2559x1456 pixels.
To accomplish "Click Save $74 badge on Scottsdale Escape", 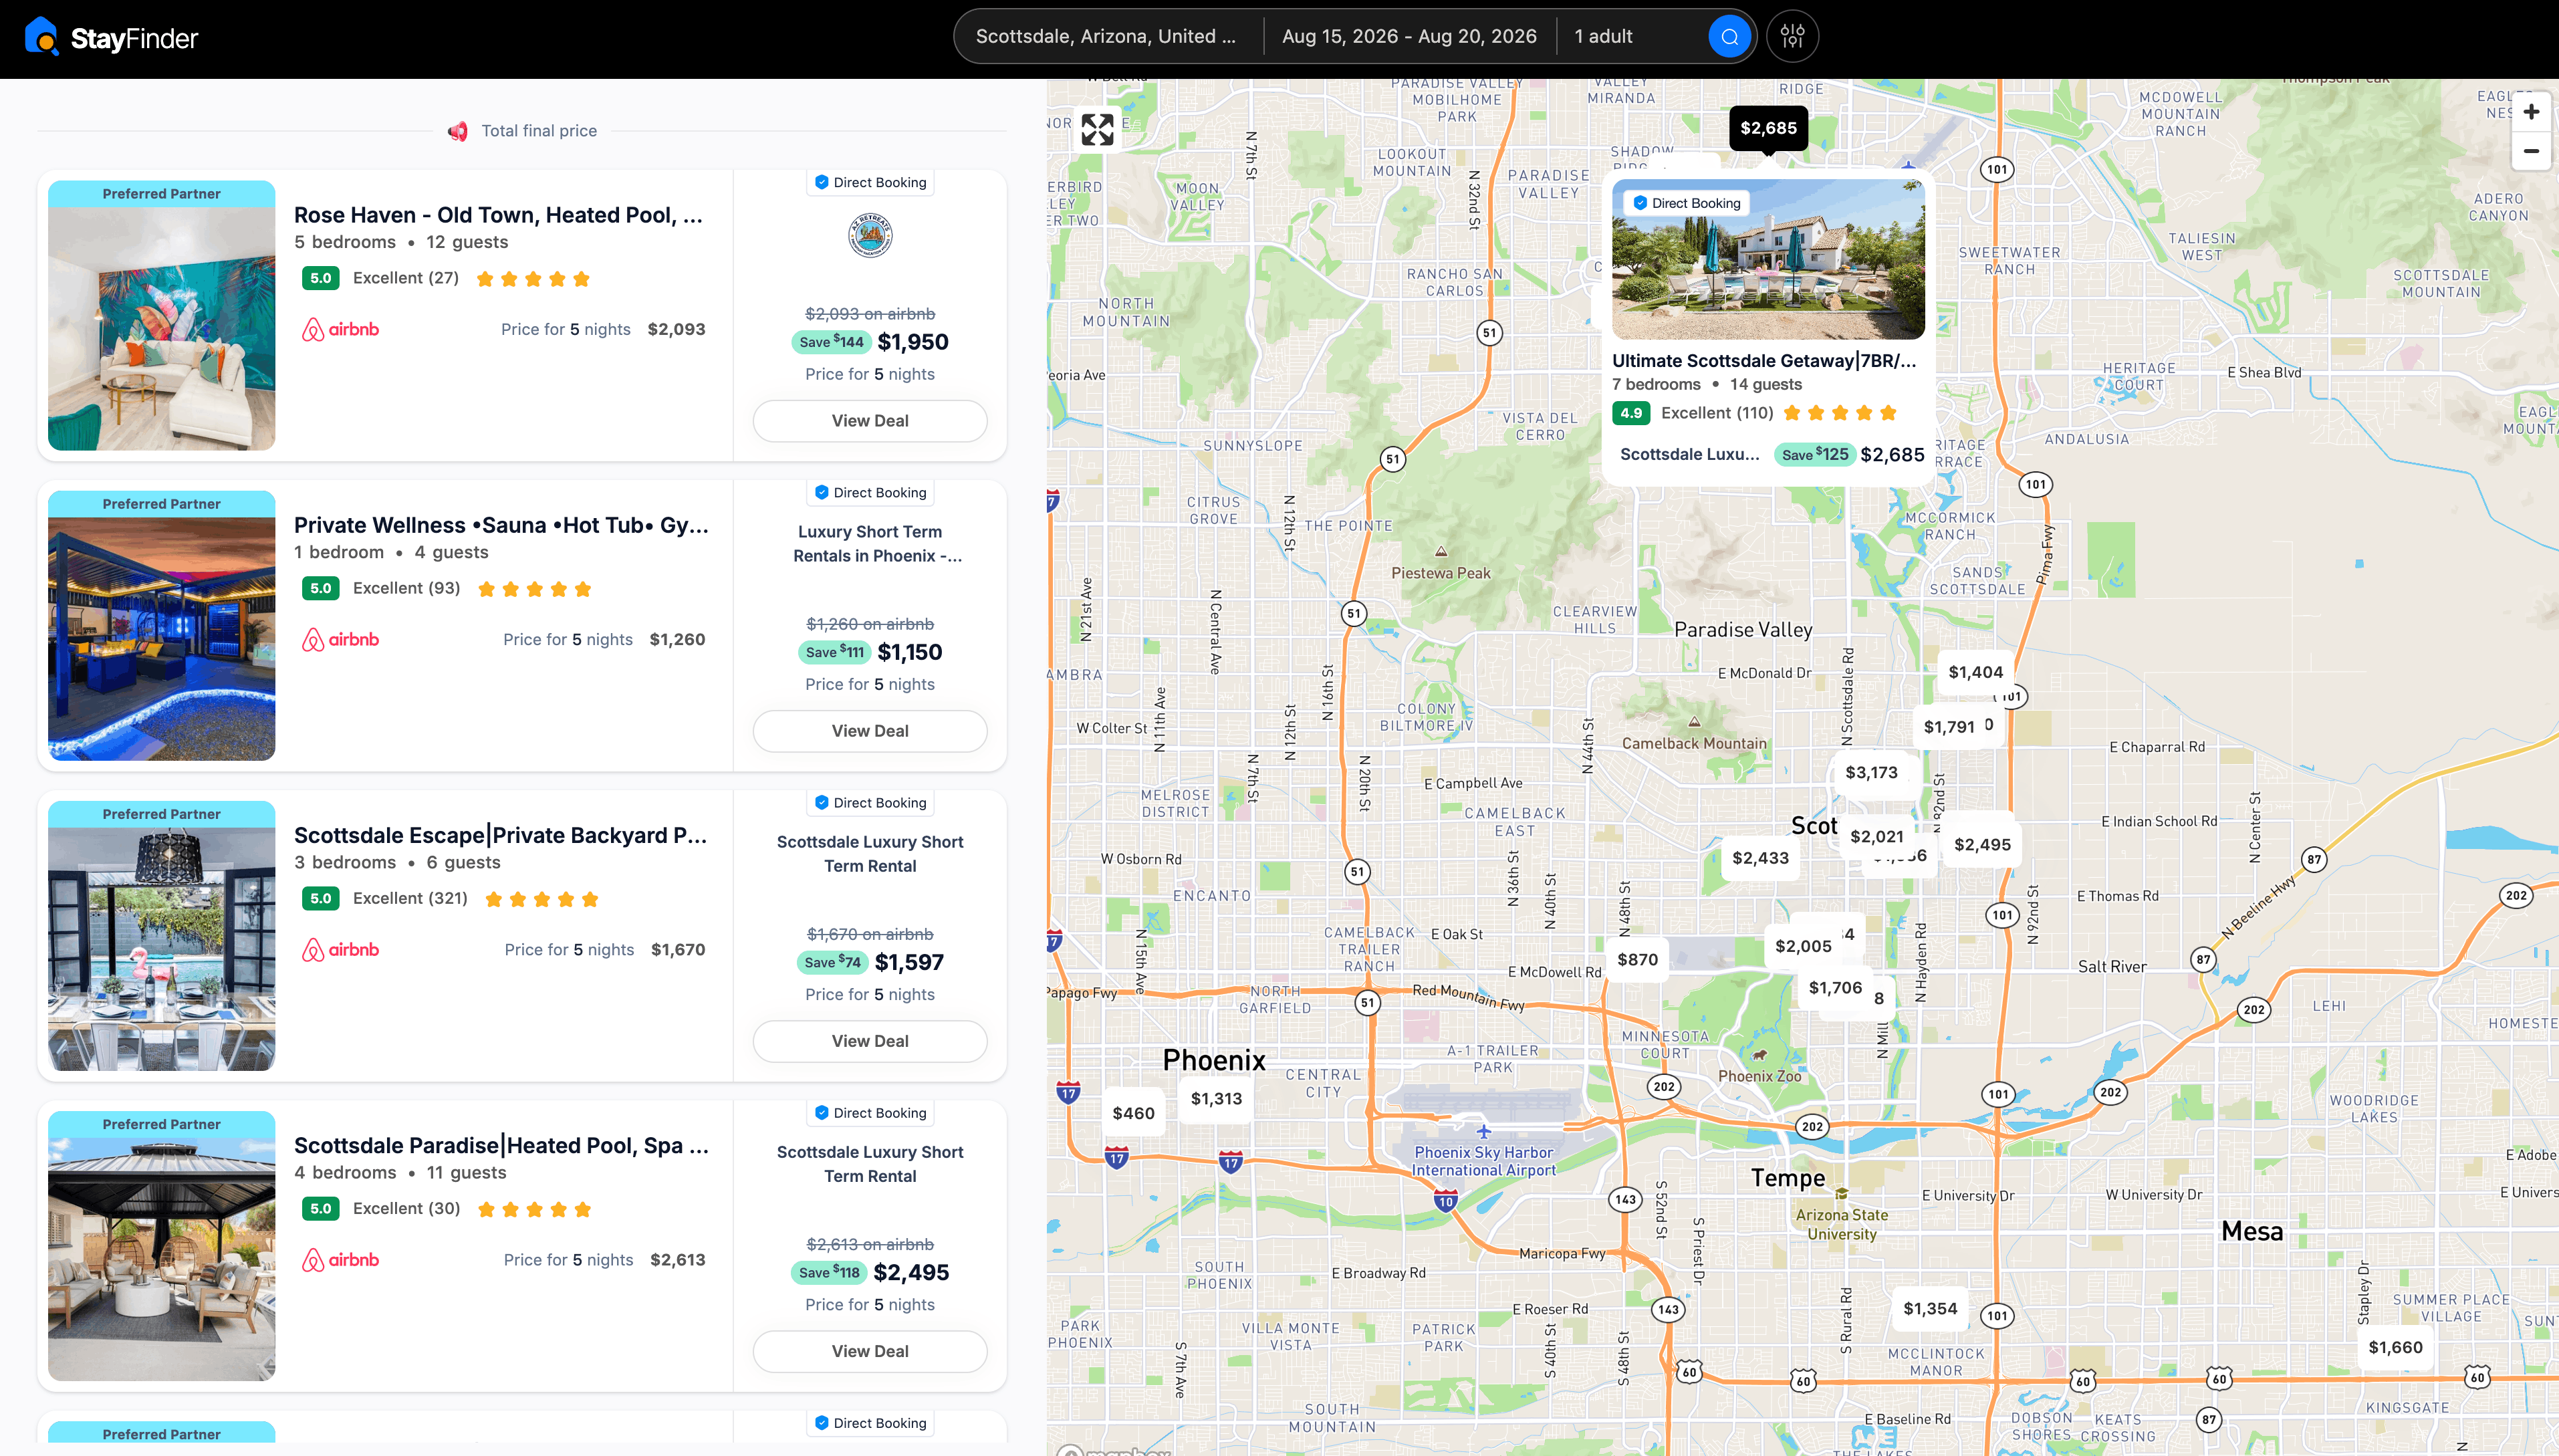I will point(832,962).
